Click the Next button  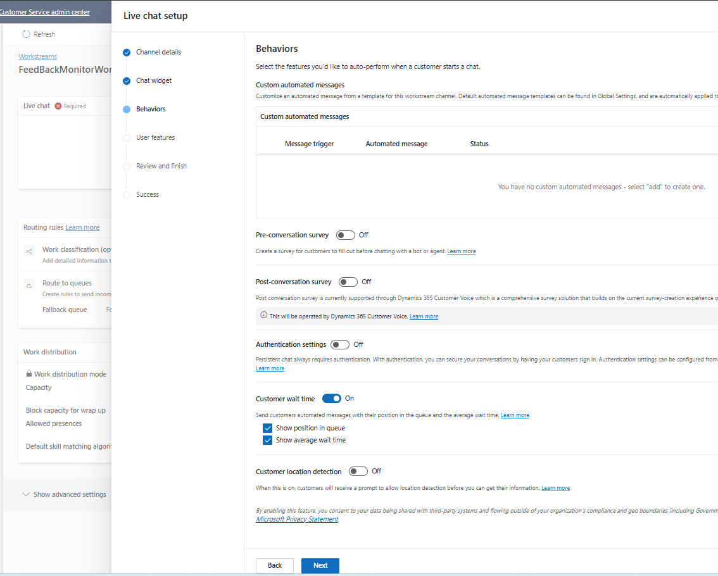[320, 565]
